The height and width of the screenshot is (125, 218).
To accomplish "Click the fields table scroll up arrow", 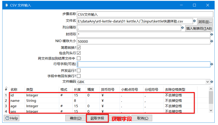I will [211, 89].
